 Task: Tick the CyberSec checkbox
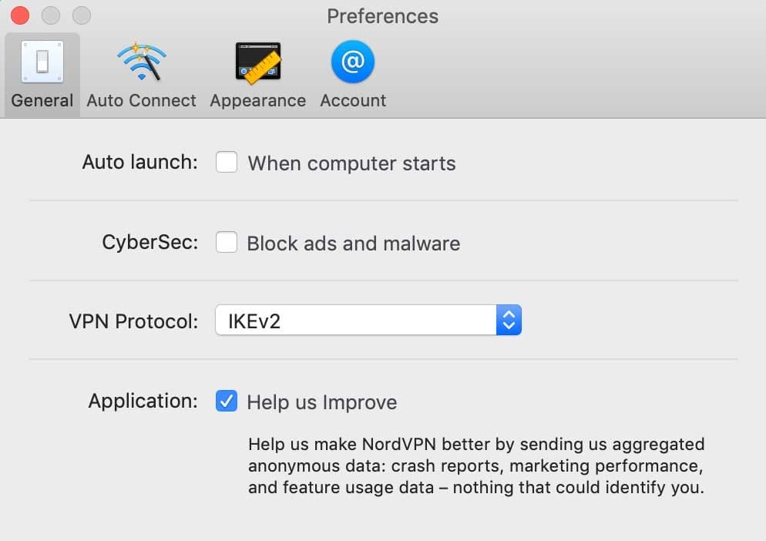coord(227,243)
